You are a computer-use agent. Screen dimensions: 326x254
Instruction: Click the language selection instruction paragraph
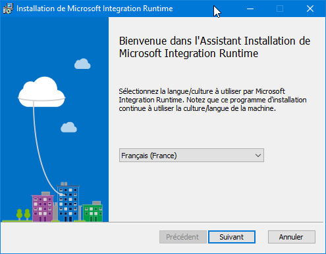point(213,100)
